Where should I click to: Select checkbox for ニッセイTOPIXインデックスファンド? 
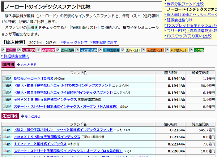pyautogui.click(x=4, y=85)
